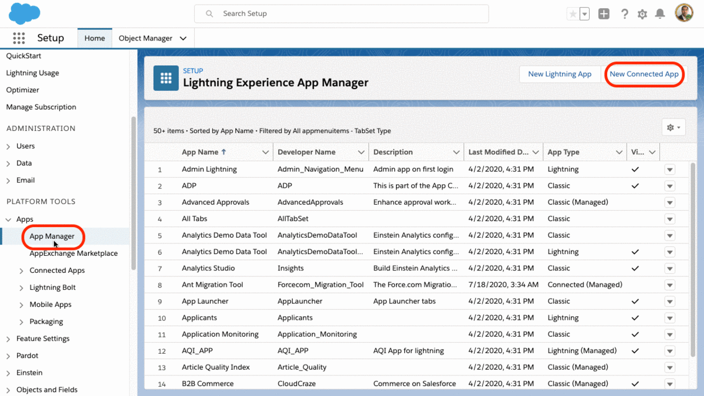Open row actions for Advanced Approvals
This screenshot has width=704, height=396.
669,202
